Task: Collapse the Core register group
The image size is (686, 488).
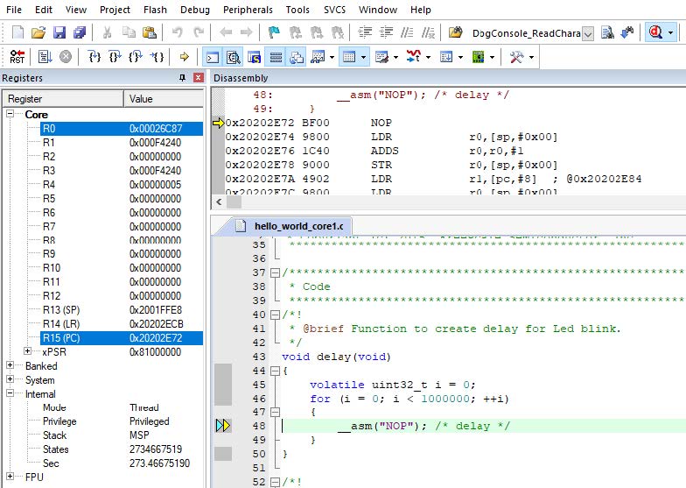Action: pyautogui.click(x=10, y=115)
